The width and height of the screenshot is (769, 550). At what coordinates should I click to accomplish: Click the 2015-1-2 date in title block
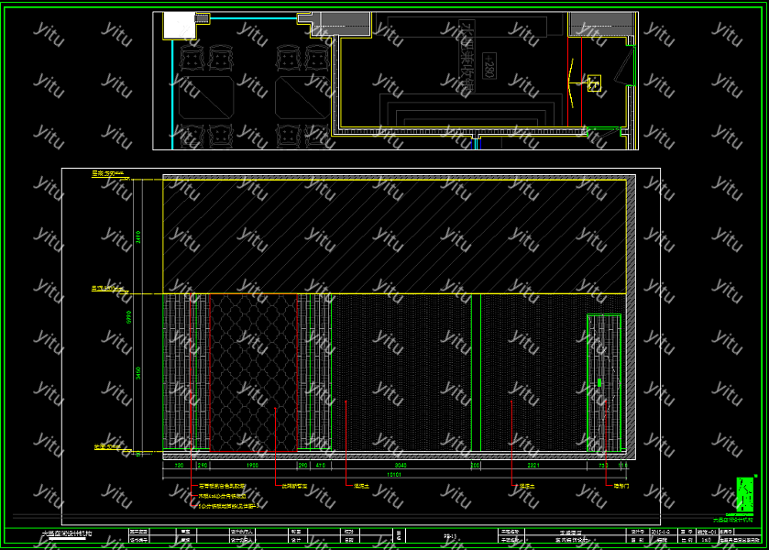point(659,532)
